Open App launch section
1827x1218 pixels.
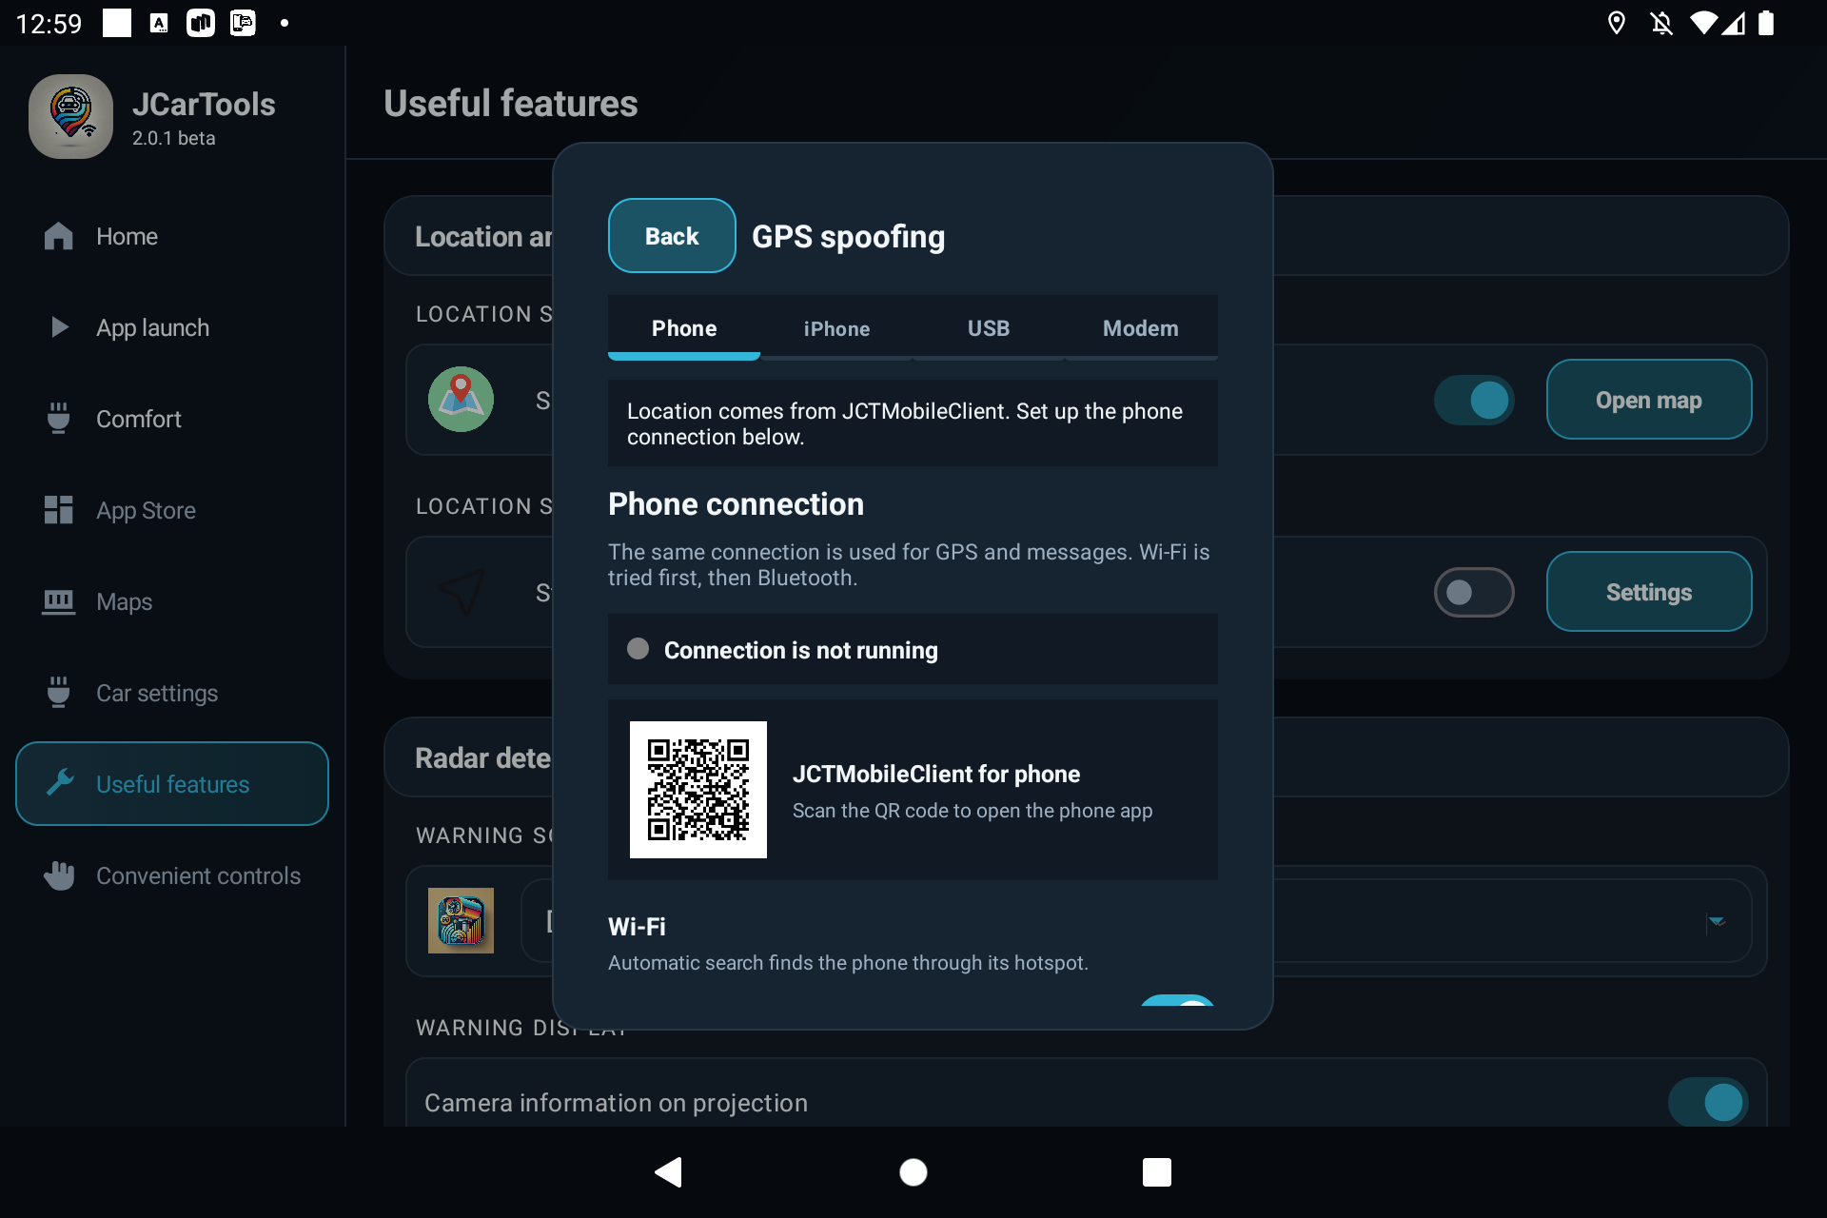tap(172, 327)
